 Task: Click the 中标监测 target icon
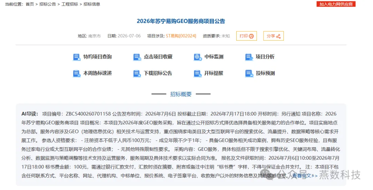pyautogui.click(x=198, y=57)
